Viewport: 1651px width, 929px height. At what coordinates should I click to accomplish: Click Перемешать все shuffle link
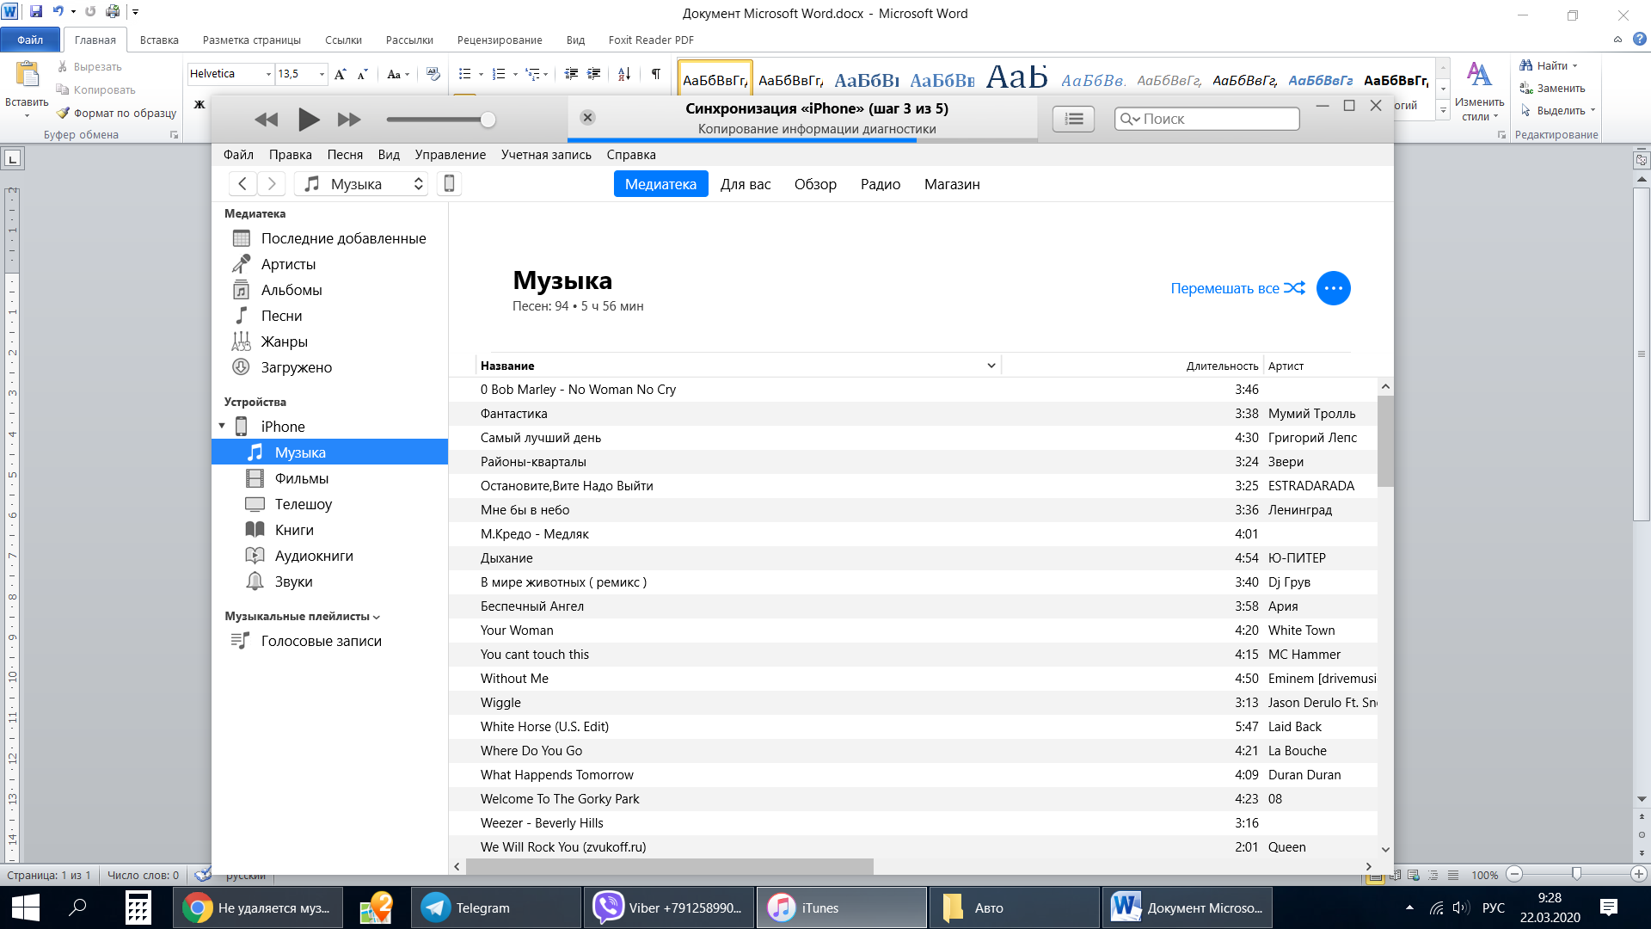[x=1237, y=288]
